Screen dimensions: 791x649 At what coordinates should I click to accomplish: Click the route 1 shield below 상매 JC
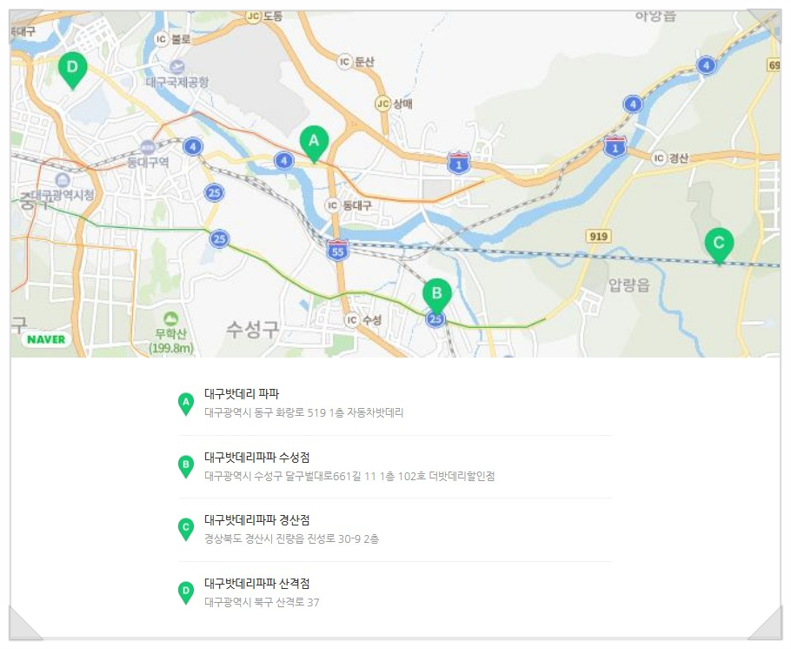[459, 163]
